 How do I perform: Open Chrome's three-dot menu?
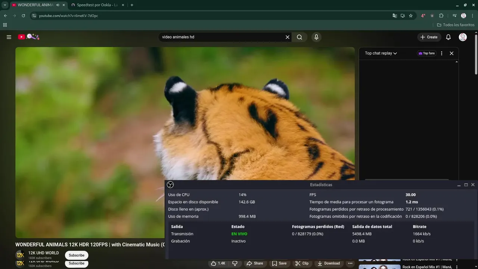coord(472,16)
